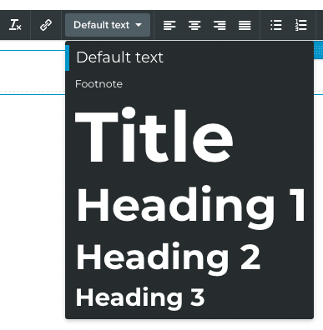Click the blue dotted drag handle
The width and height of the screenshot is (323, 330).
318,50
